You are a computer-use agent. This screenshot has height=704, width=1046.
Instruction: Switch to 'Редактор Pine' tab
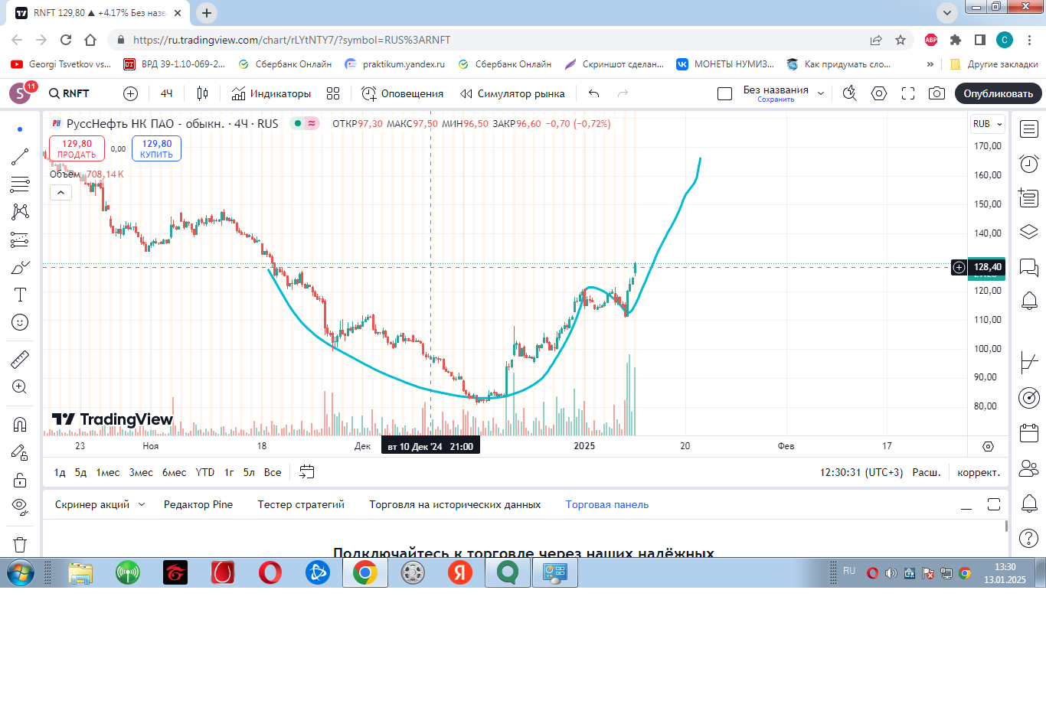click(x=198, y=504)
